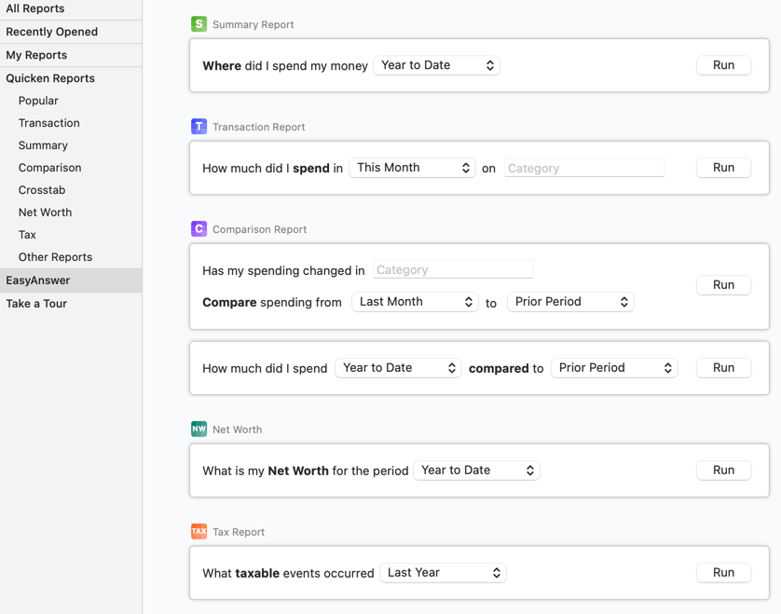Click the purple Comparison Report icon
This screenshot has width=781, height=614.
tap(199, 228)
